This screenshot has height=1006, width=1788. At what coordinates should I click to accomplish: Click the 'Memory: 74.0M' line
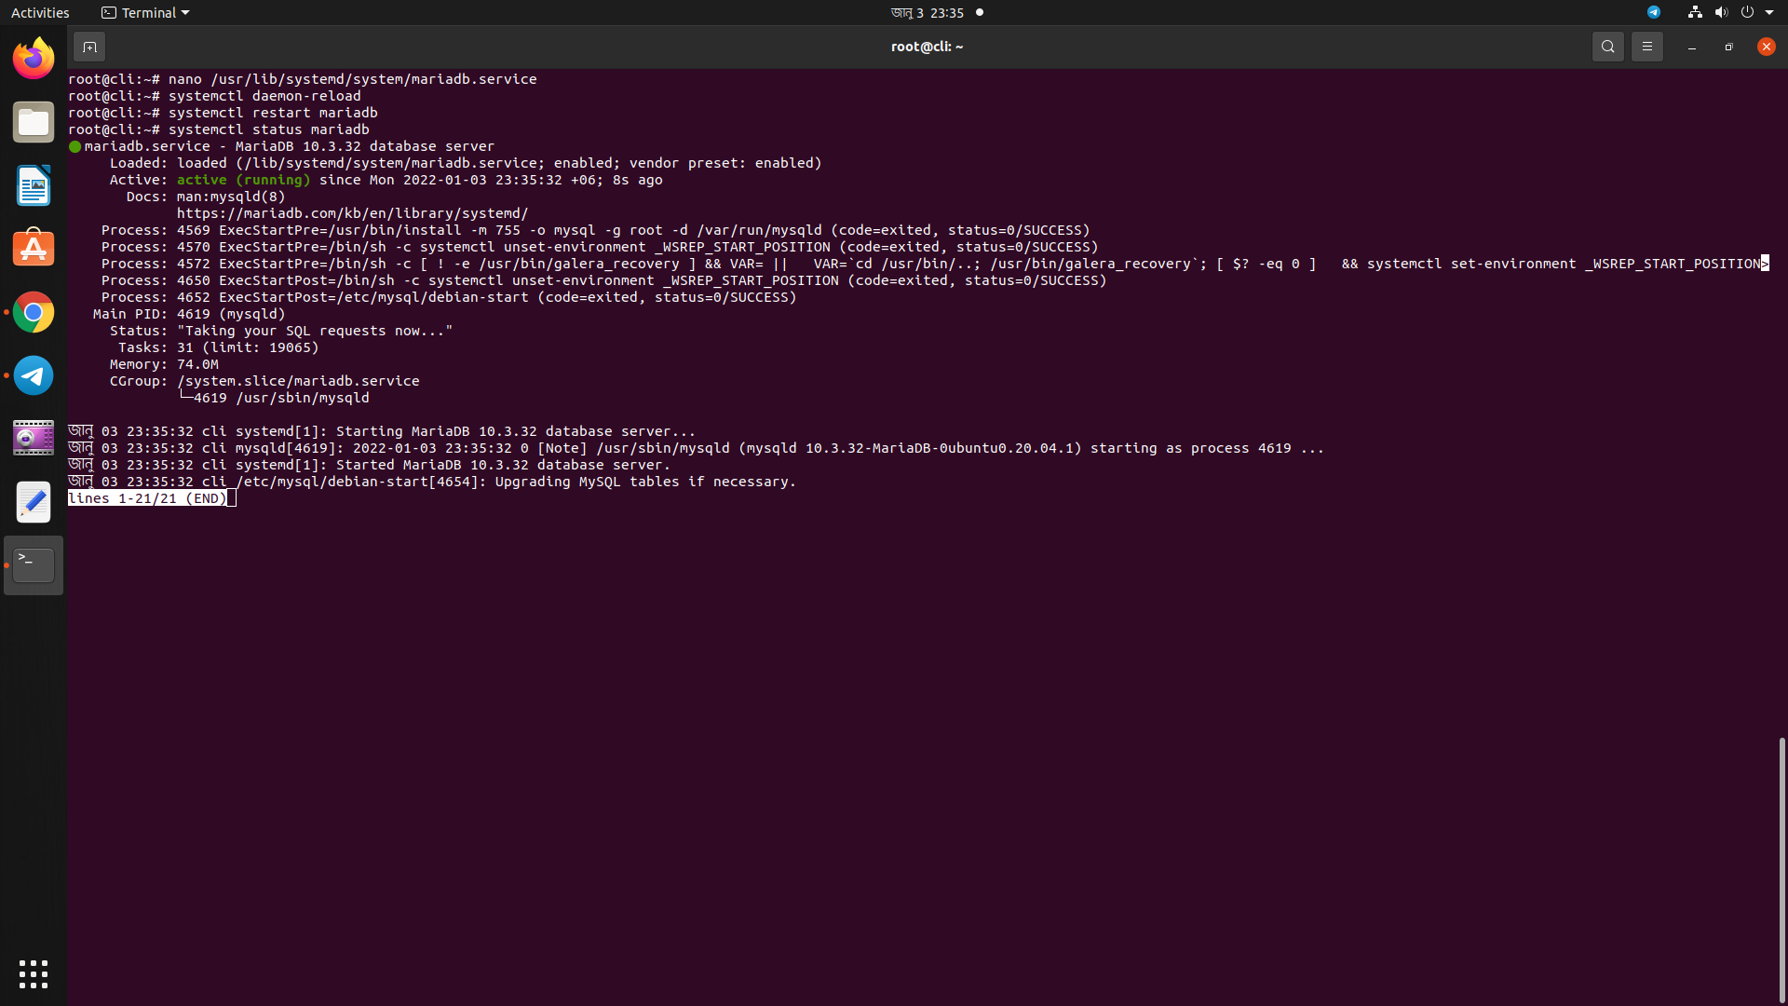[x=164, y=364]
